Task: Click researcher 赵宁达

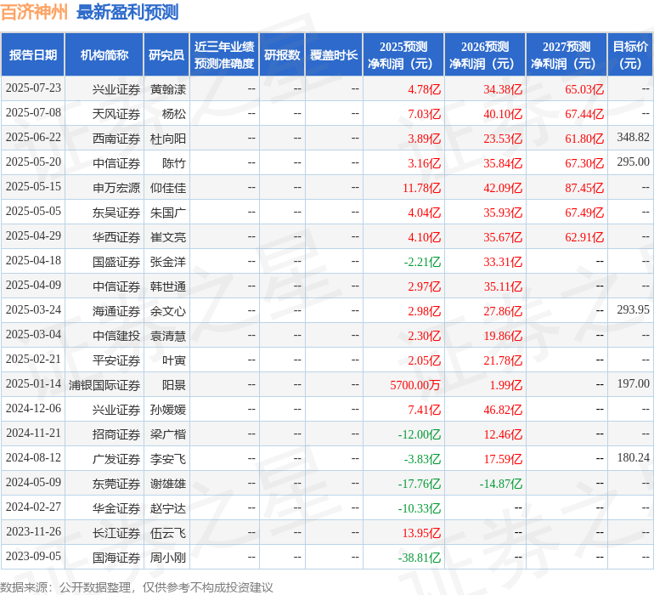Action: (168, 508)
